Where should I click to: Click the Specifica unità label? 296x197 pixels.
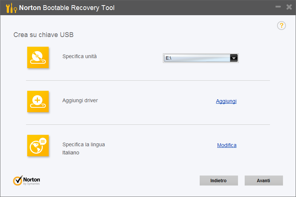pyautogui.click(x=80, y=56)
